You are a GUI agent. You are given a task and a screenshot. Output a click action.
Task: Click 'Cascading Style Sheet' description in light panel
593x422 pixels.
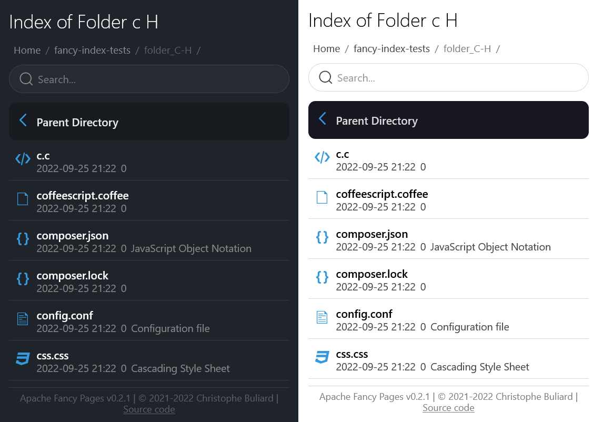click(x=480, y=367)
